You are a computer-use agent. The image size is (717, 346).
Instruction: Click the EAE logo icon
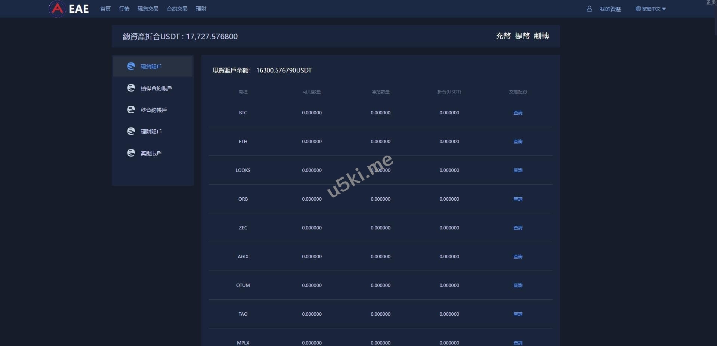[57, 9]
